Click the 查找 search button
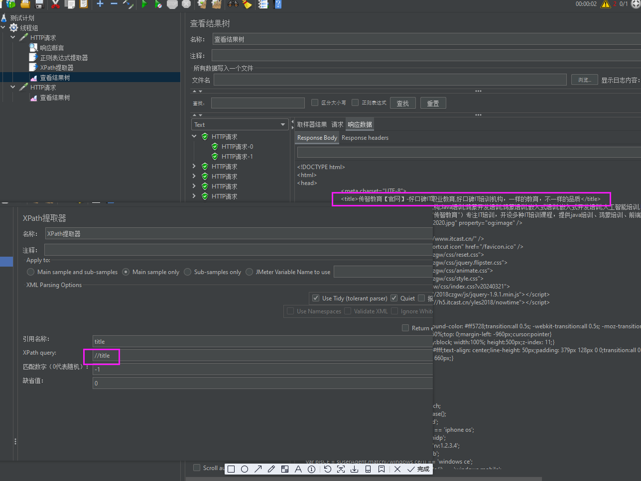 [x=402, y=103]
